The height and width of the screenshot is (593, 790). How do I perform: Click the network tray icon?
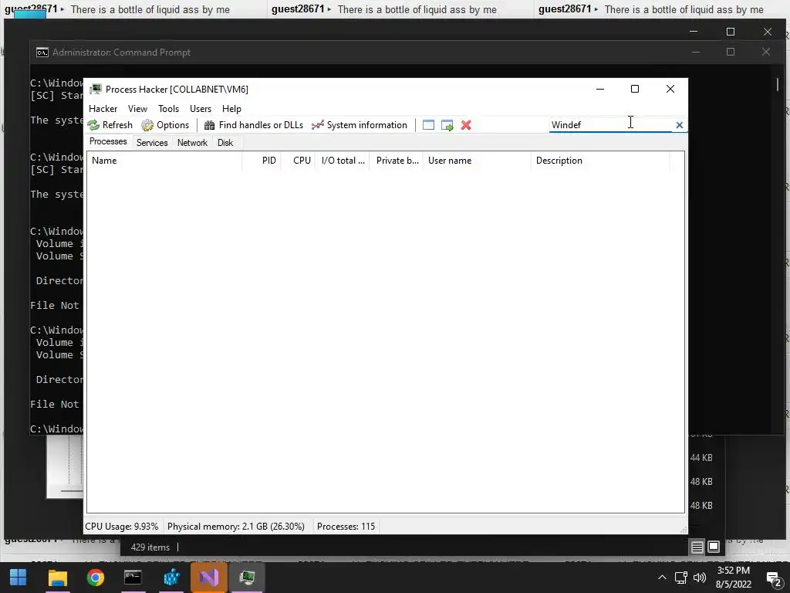680,578
